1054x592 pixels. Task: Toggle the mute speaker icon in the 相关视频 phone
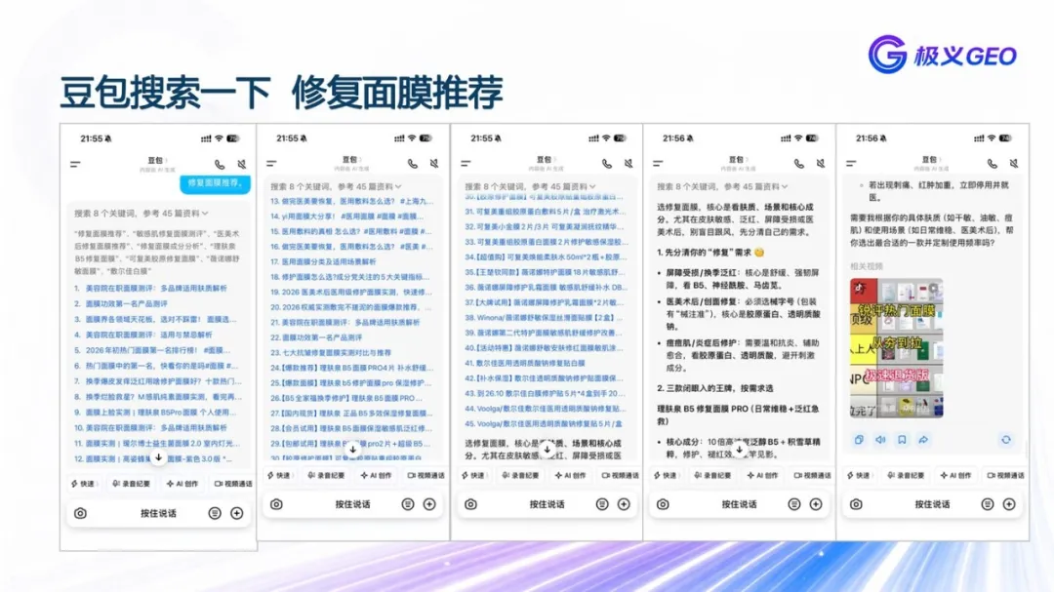point(1014,163)
